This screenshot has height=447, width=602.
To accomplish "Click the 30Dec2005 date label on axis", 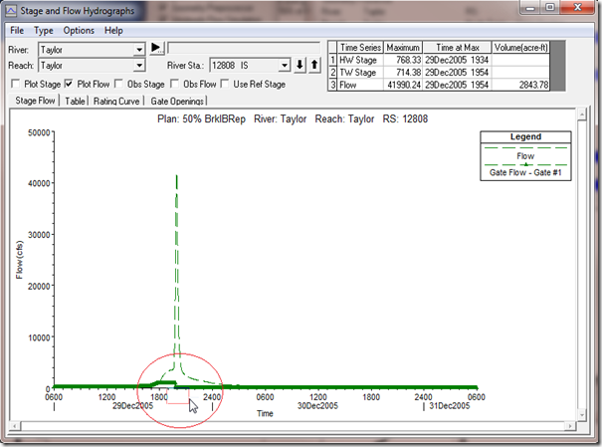I will pyautogui.click(x=317, y=405).
